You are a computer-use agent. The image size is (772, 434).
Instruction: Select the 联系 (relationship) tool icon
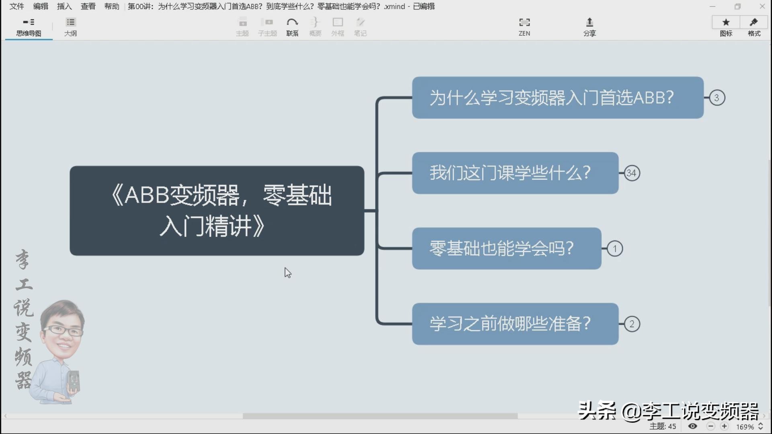292,26
